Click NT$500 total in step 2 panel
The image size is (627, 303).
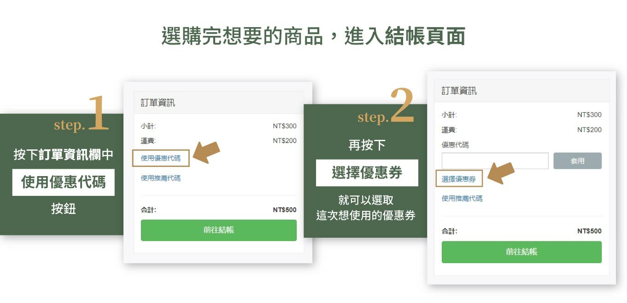pos(589,231)
